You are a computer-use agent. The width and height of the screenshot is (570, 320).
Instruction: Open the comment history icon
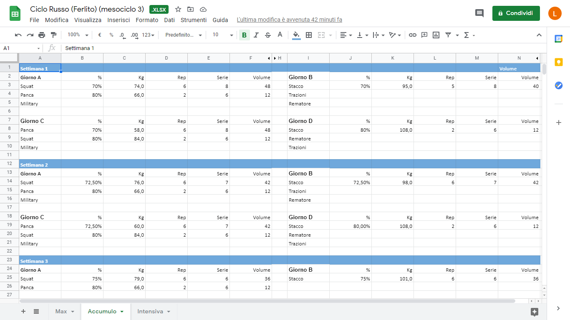479,13
